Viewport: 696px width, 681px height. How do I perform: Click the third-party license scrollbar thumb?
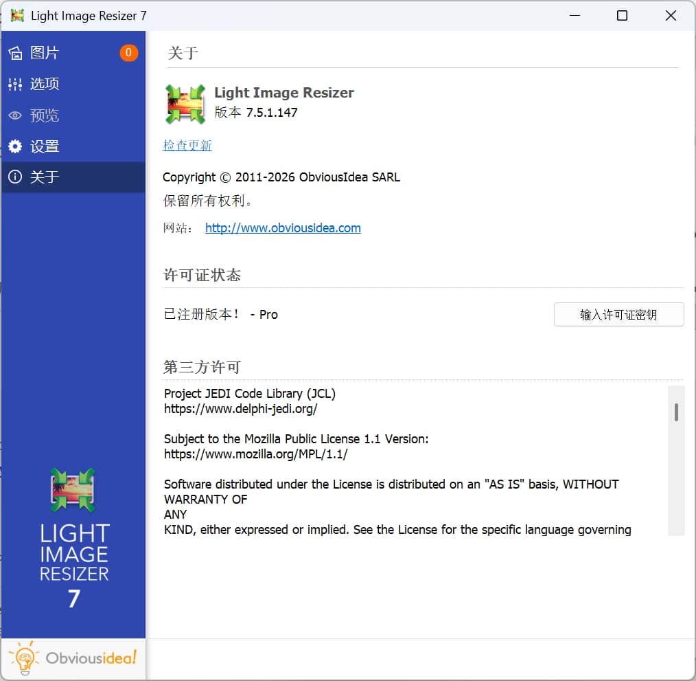click(676, 412)
